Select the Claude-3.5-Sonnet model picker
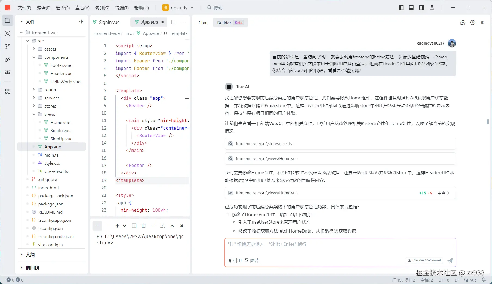492x284 pixels. (424, 260)
